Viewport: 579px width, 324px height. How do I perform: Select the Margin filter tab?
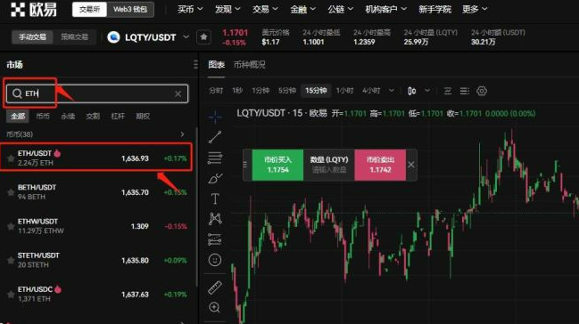118,117
